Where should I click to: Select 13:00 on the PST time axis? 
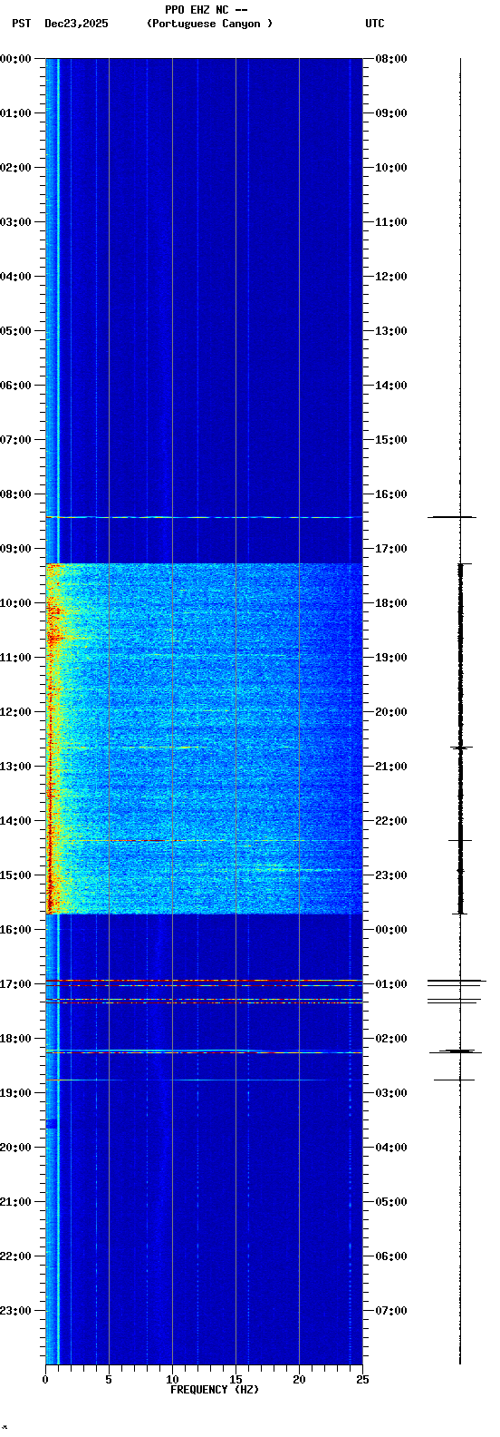click(16, 767)
